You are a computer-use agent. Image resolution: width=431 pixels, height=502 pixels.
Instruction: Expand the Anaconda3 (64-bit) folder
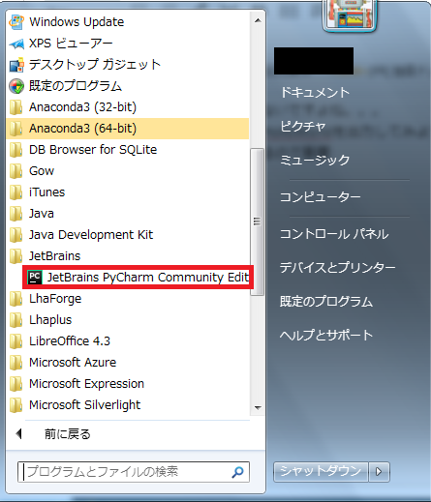[128, 129]
